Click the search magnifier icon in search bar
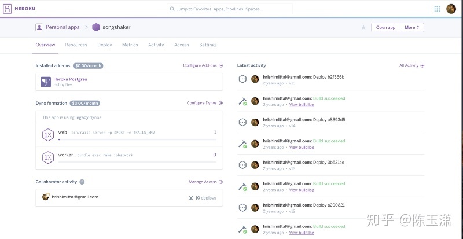 point(172,9)
